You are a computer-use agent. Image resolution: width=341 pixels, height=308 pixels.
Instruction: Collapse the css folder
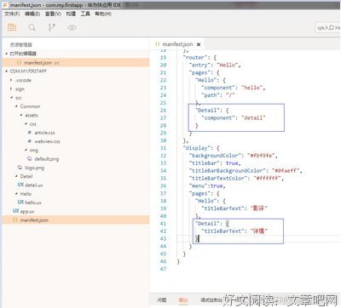[33, 124]
